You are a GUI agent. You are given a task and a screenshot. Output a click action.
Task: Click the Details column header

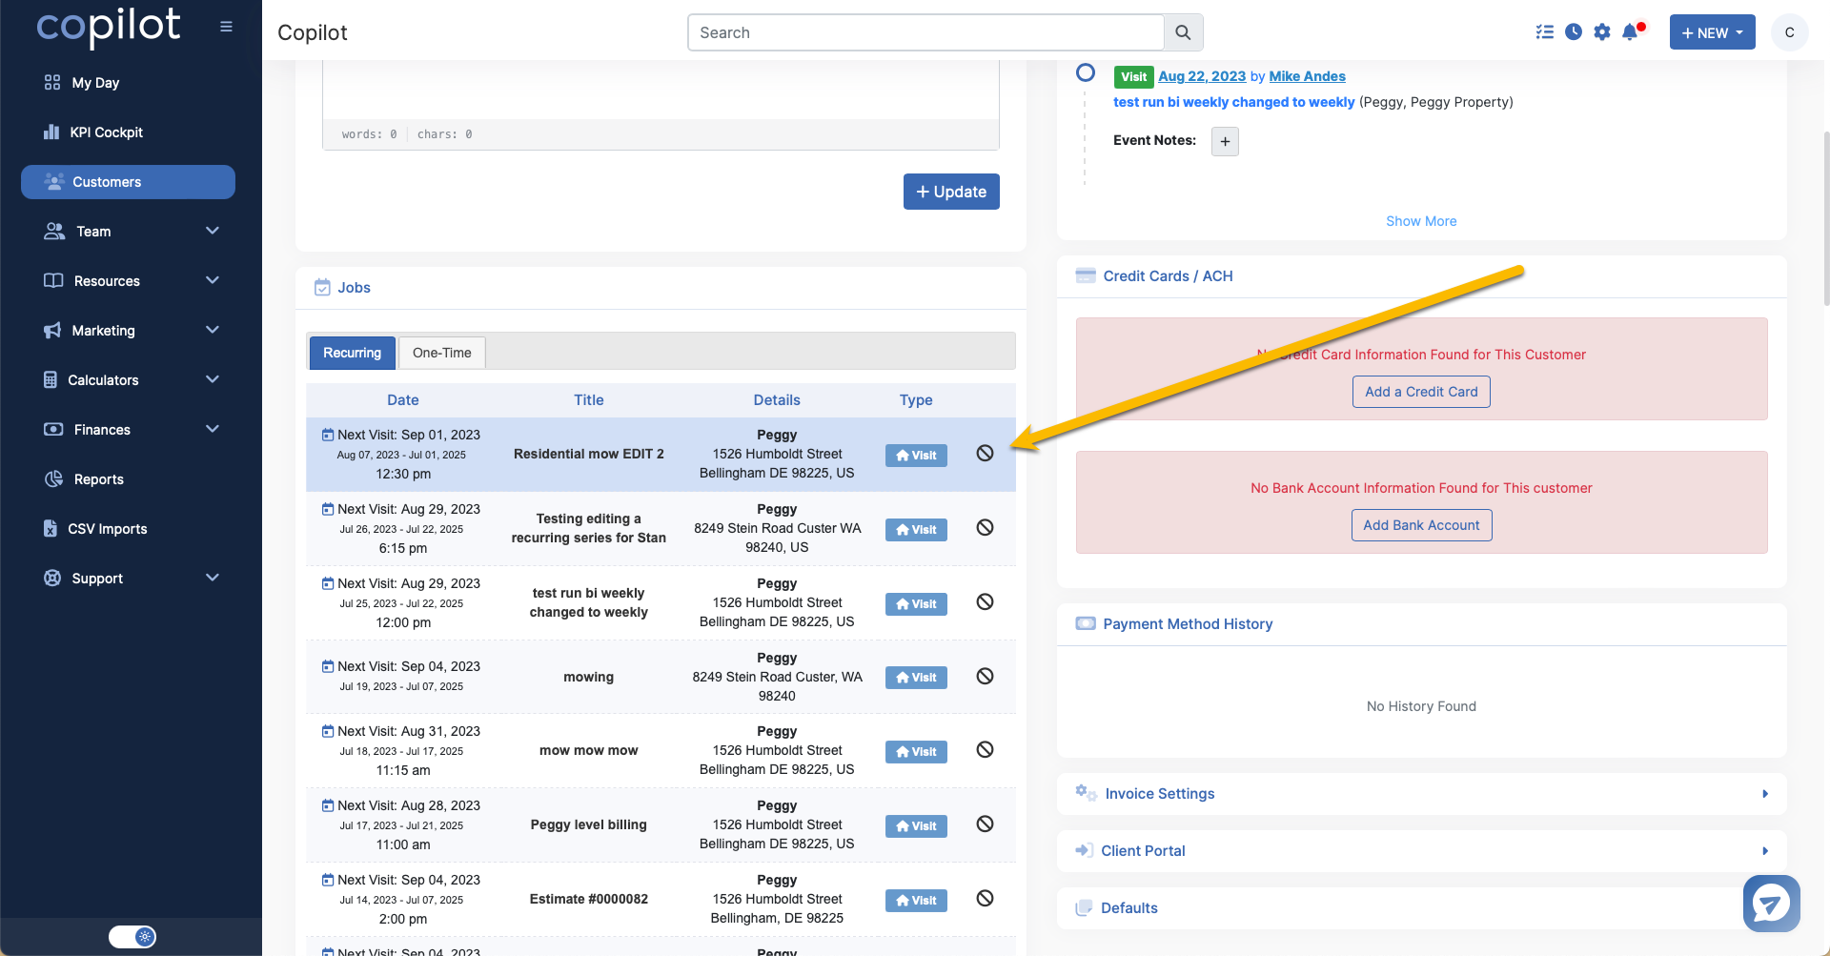pyautogui.click(x=777, y=400)
